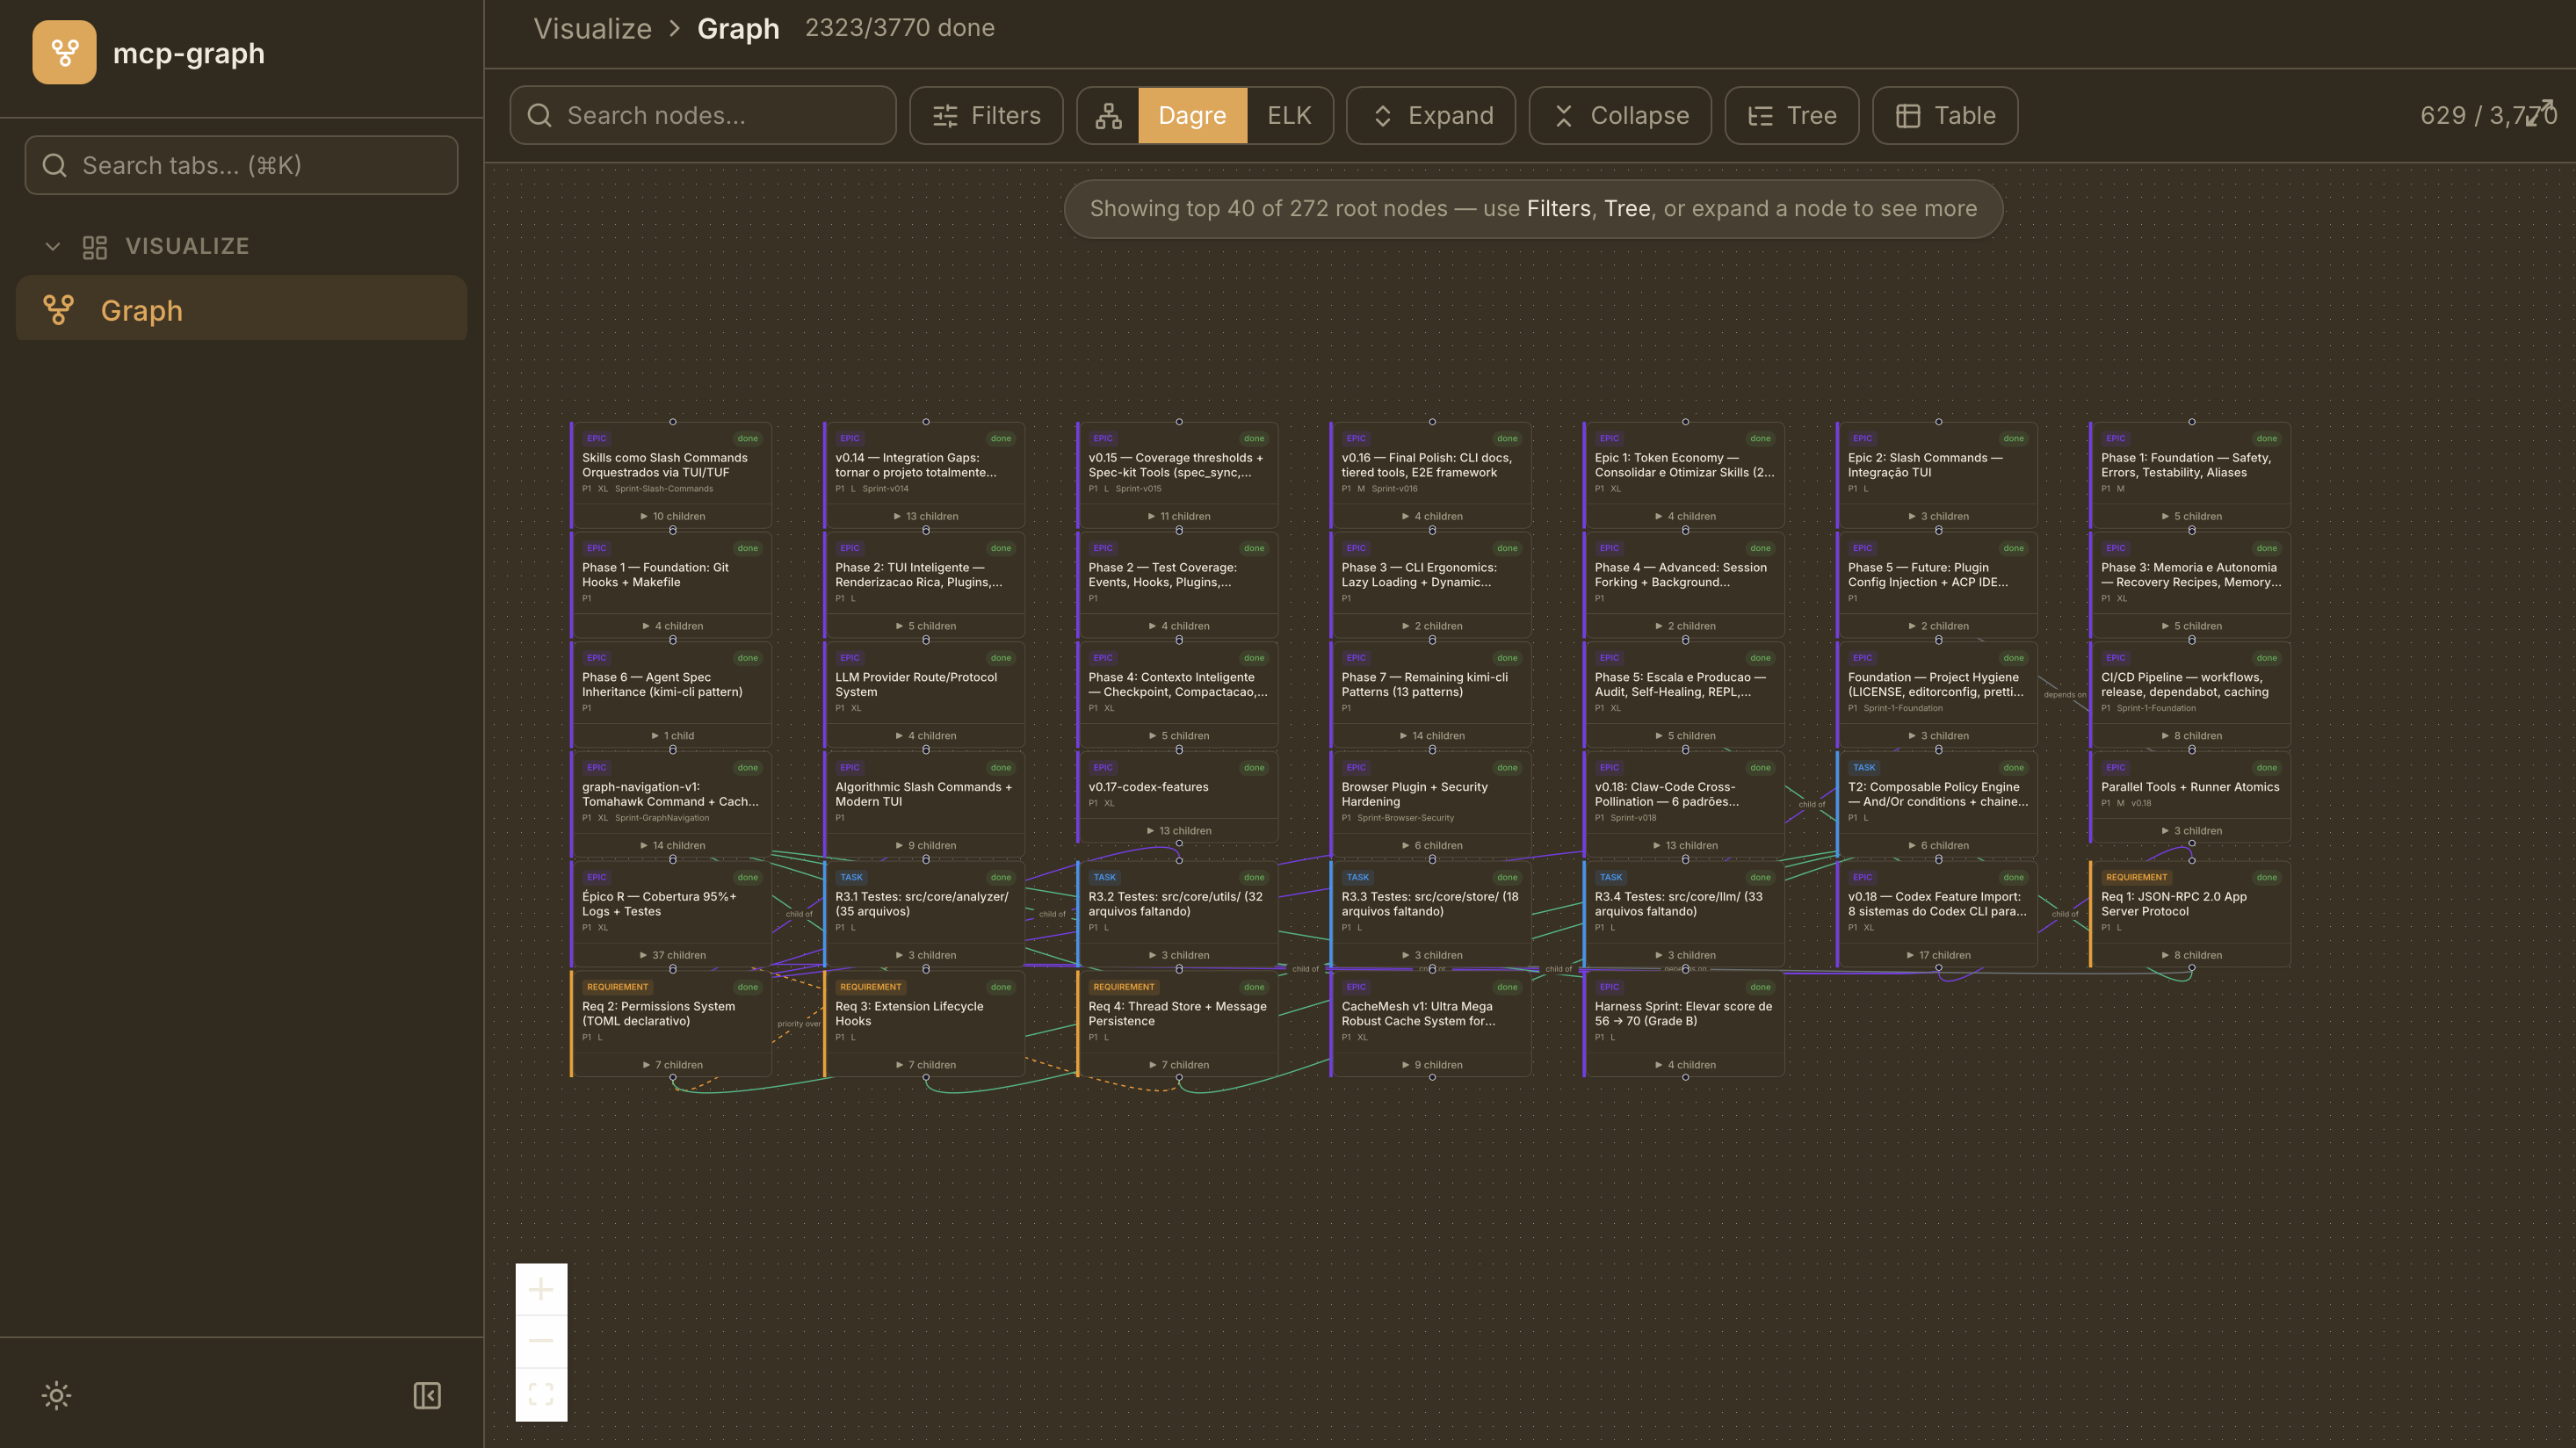This screenshot has height=1448, width=2576.
Task: Collapse all graph nodes
Action: 1620,116
